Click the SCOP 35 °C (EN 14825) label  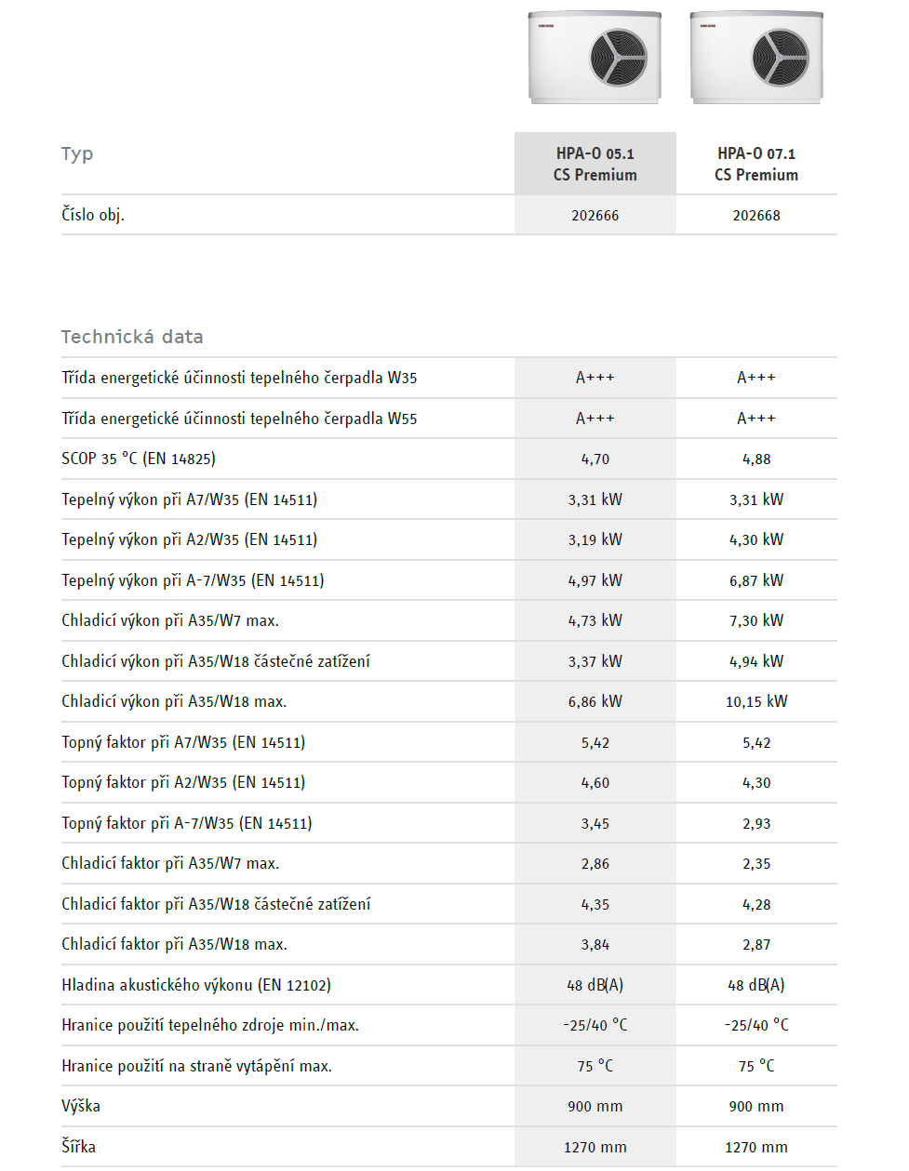[x=139, y=459]
